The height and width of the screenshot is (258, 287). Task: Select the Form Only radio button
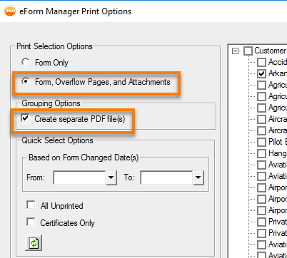click(x=26, y=62)
